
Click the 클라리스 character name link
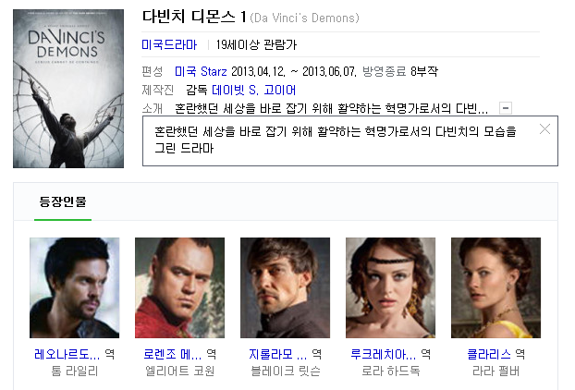point(489,354)
